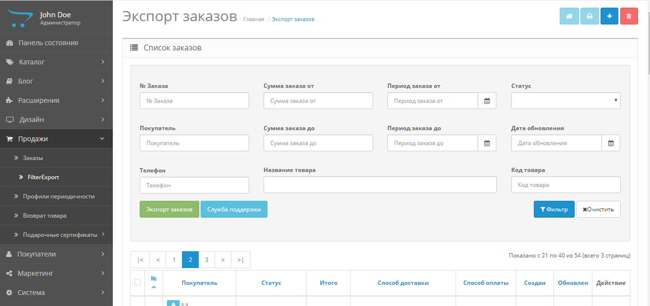Click the Фильтр button
This screenshot has height=306, width=650.
click(554, 209)
